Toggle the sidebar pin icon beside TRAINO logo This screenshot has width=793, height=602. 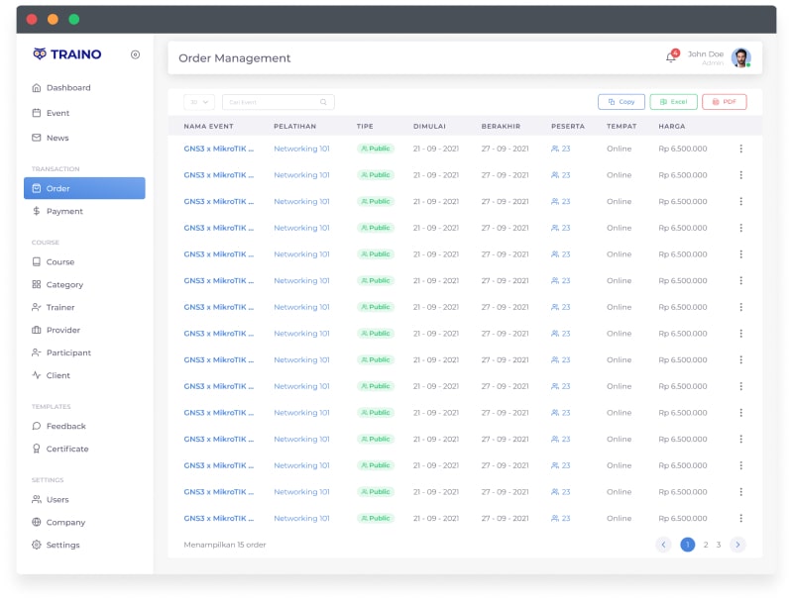tap(135, 54)
